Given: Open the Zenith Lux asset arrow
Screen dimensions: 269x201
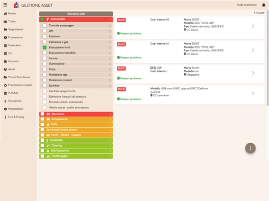Looking at the screenshot, I should click(253, 73).
